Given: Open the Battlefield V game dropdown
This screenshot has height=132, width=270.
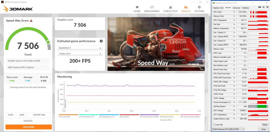Looking at the screenshot, I should point(80,48).
